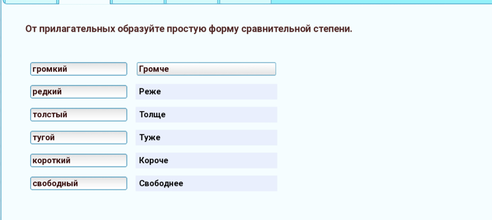The height and width of the screenshot is (220, 492).
Task: Click the 'громкий' adjective box
Action: (x=79, y=69)
